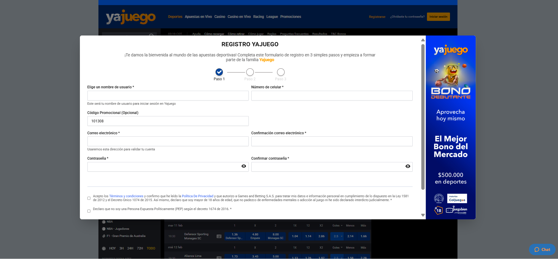The image size is (558, 259).
Task: Select the 3H time filter
Action: click(x=121, y=248)
